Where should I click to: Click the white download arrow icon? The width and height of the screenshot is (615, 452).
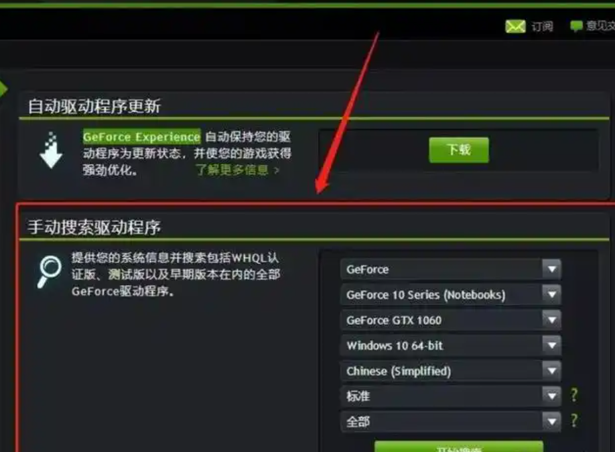pos(50,150)
